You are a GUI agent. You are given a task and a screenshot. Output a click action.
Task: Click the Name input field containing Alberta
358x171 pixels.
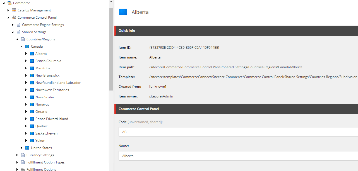tap(238, 156)
